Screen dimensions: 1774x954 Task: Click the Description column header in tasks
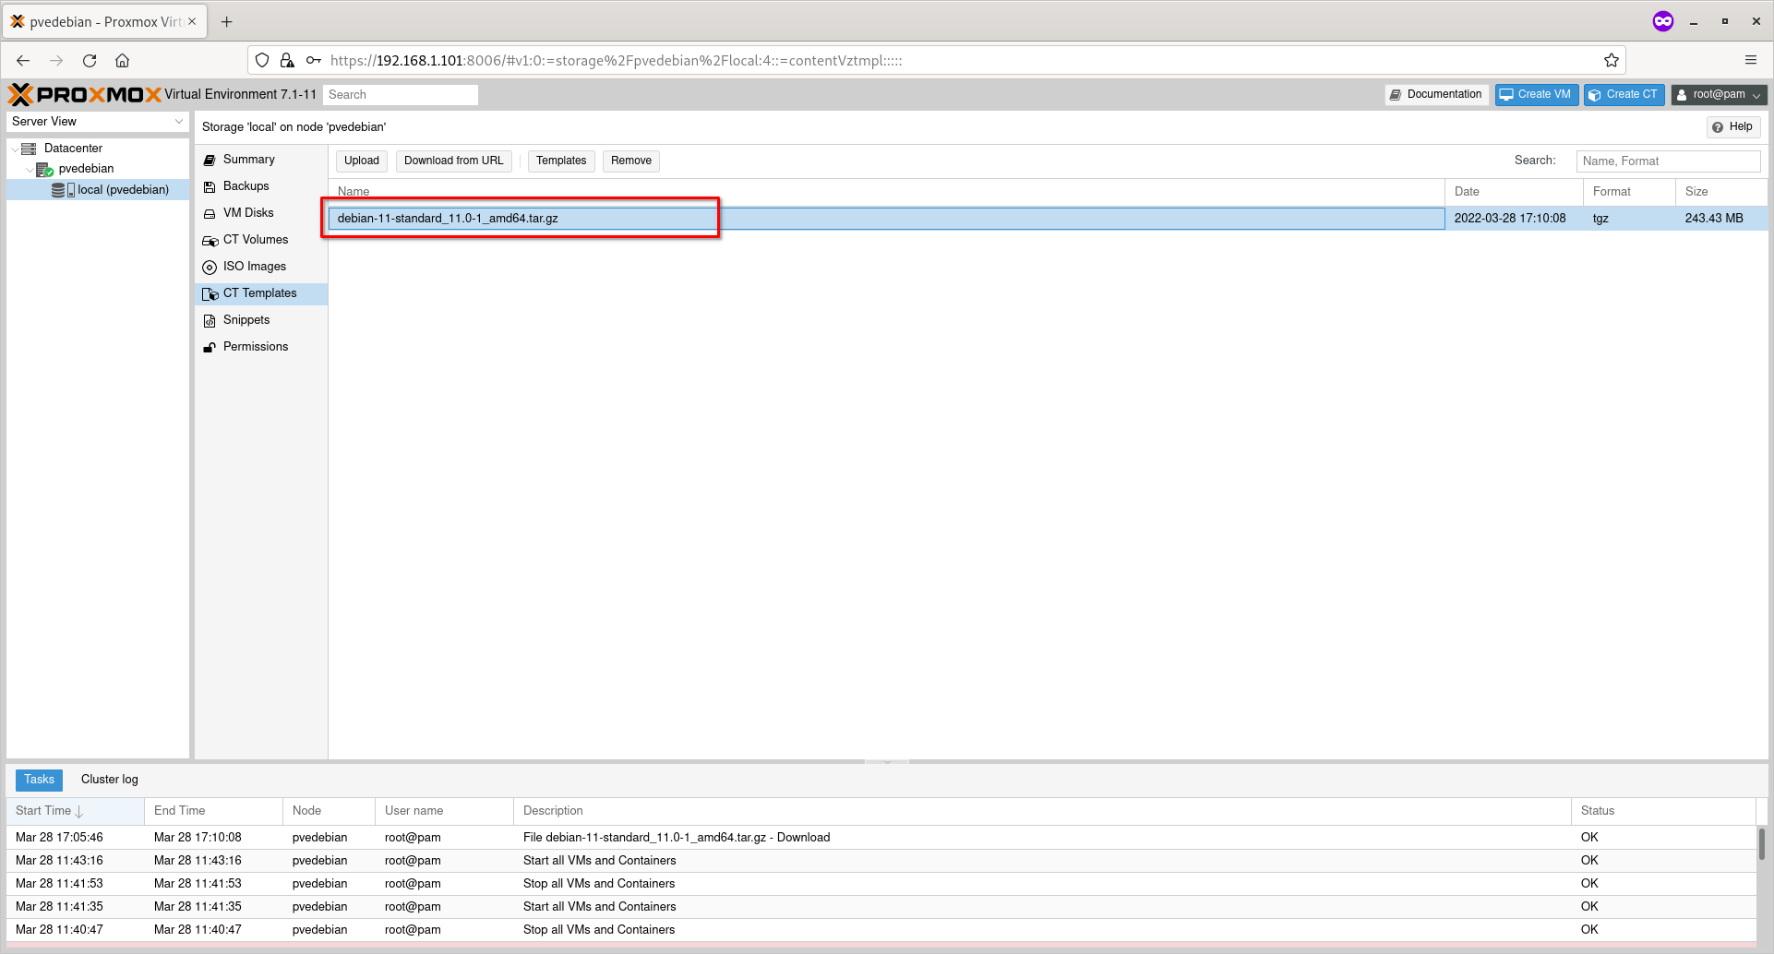(x=1042, y=811)
